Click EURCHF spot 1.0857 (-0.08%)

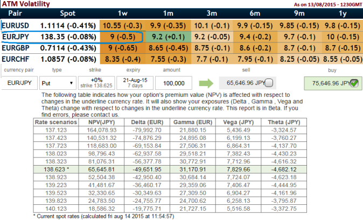coord(68,59)
